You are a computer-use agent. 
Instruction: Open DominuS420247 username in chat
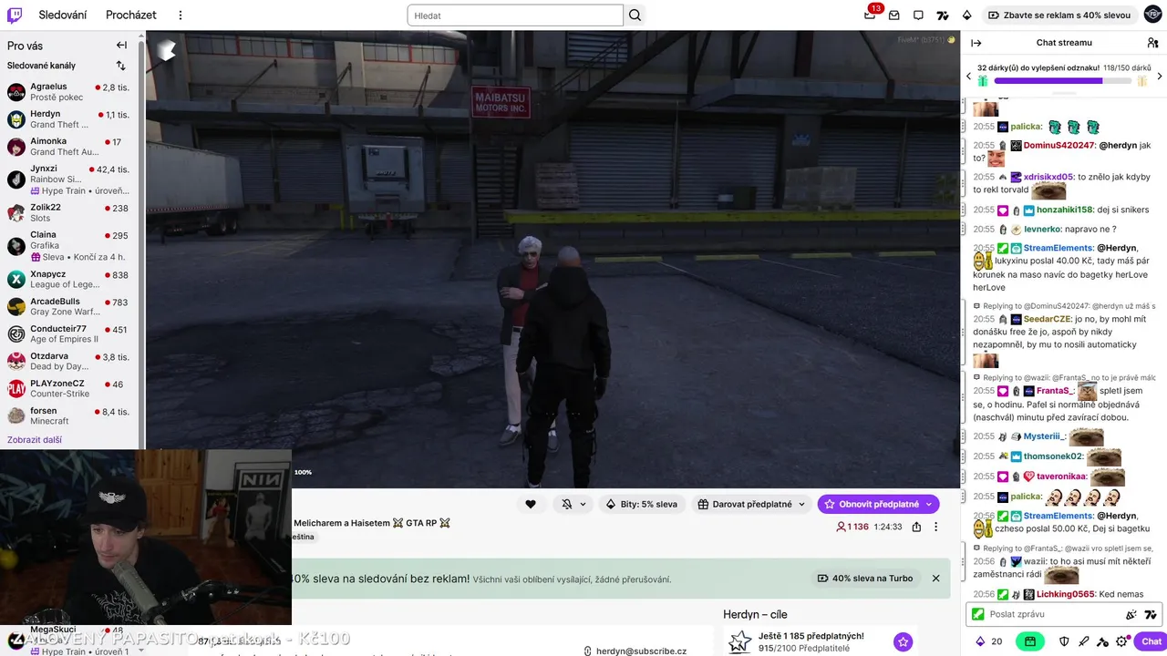pyautogui.click(x=1059, y=146)
